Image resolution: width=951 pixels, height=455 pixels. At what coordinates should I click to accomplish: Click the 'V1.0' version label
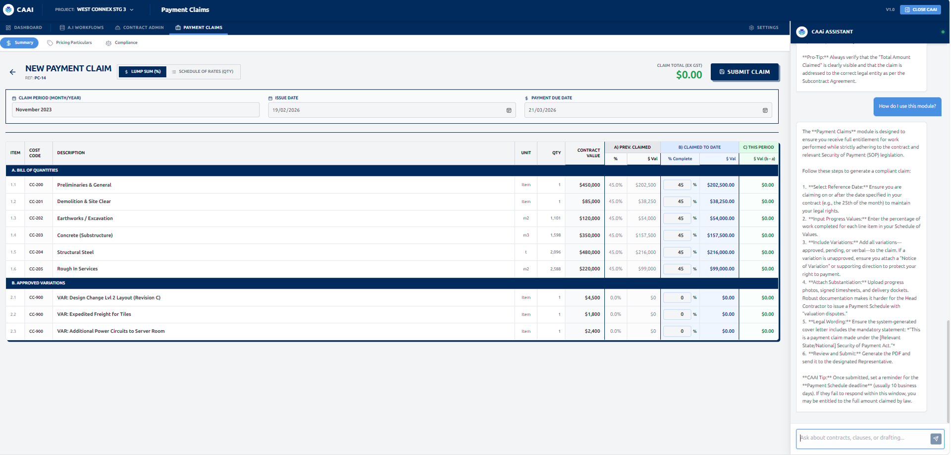point(890,9)
